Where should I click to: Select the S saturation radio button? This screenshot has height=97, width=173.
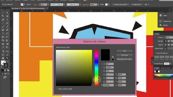pos(102,68)
